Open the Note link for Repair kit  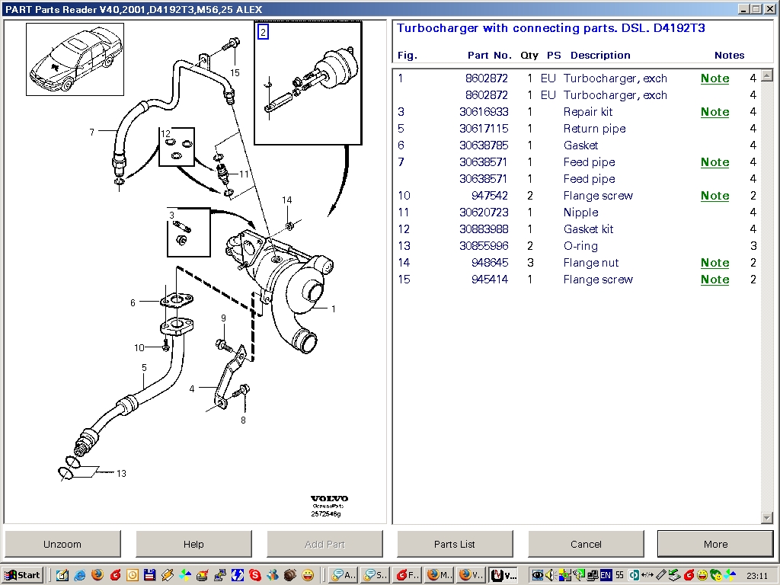714,112
